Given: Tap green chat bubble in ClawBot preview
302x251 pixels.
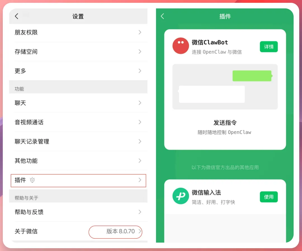Looking at the screenshot, I should (x=252, y=76).
